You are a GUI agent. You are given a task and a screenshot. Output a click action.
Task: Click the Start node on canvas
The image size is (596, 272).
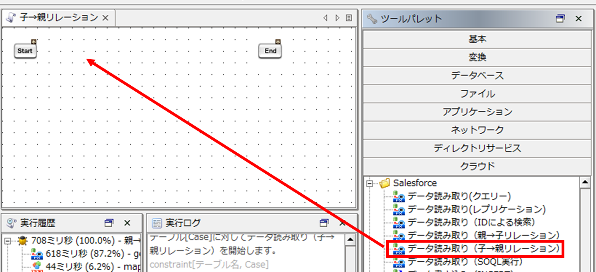pos(25,51)
